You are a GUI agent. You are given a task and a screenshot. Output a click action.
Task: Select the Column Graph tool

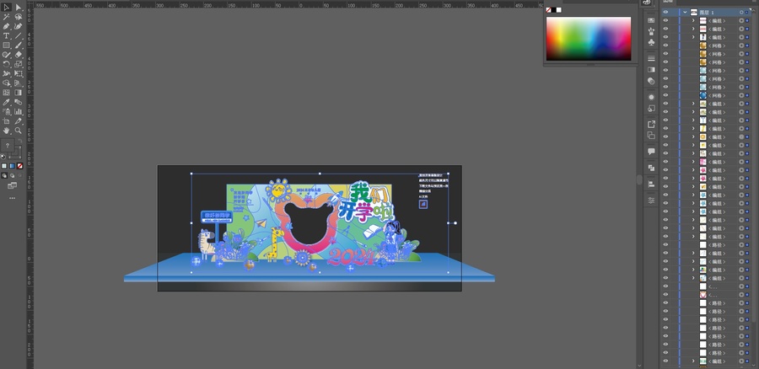(19, 111)
